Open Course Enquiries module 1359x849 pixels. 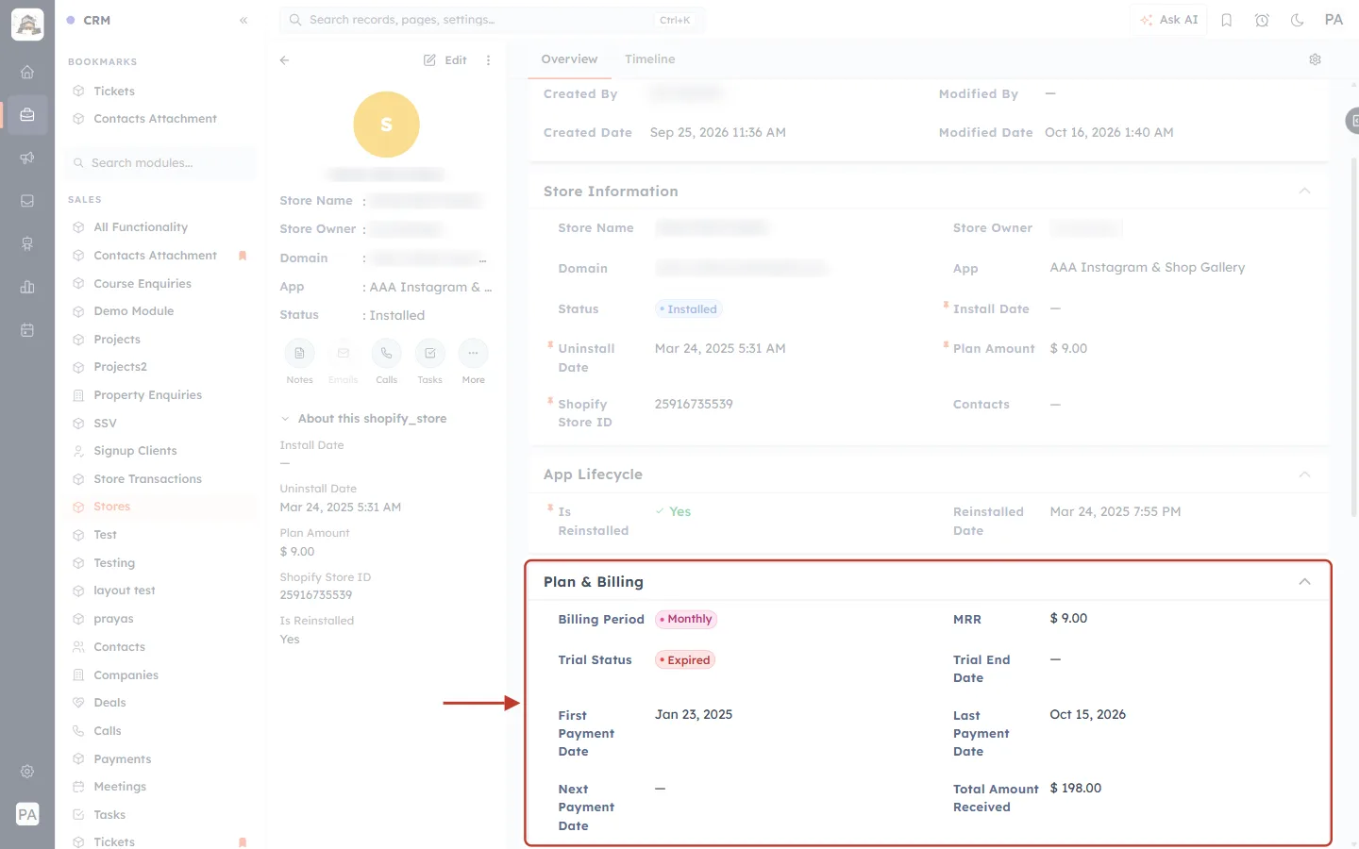click(142, 284)
